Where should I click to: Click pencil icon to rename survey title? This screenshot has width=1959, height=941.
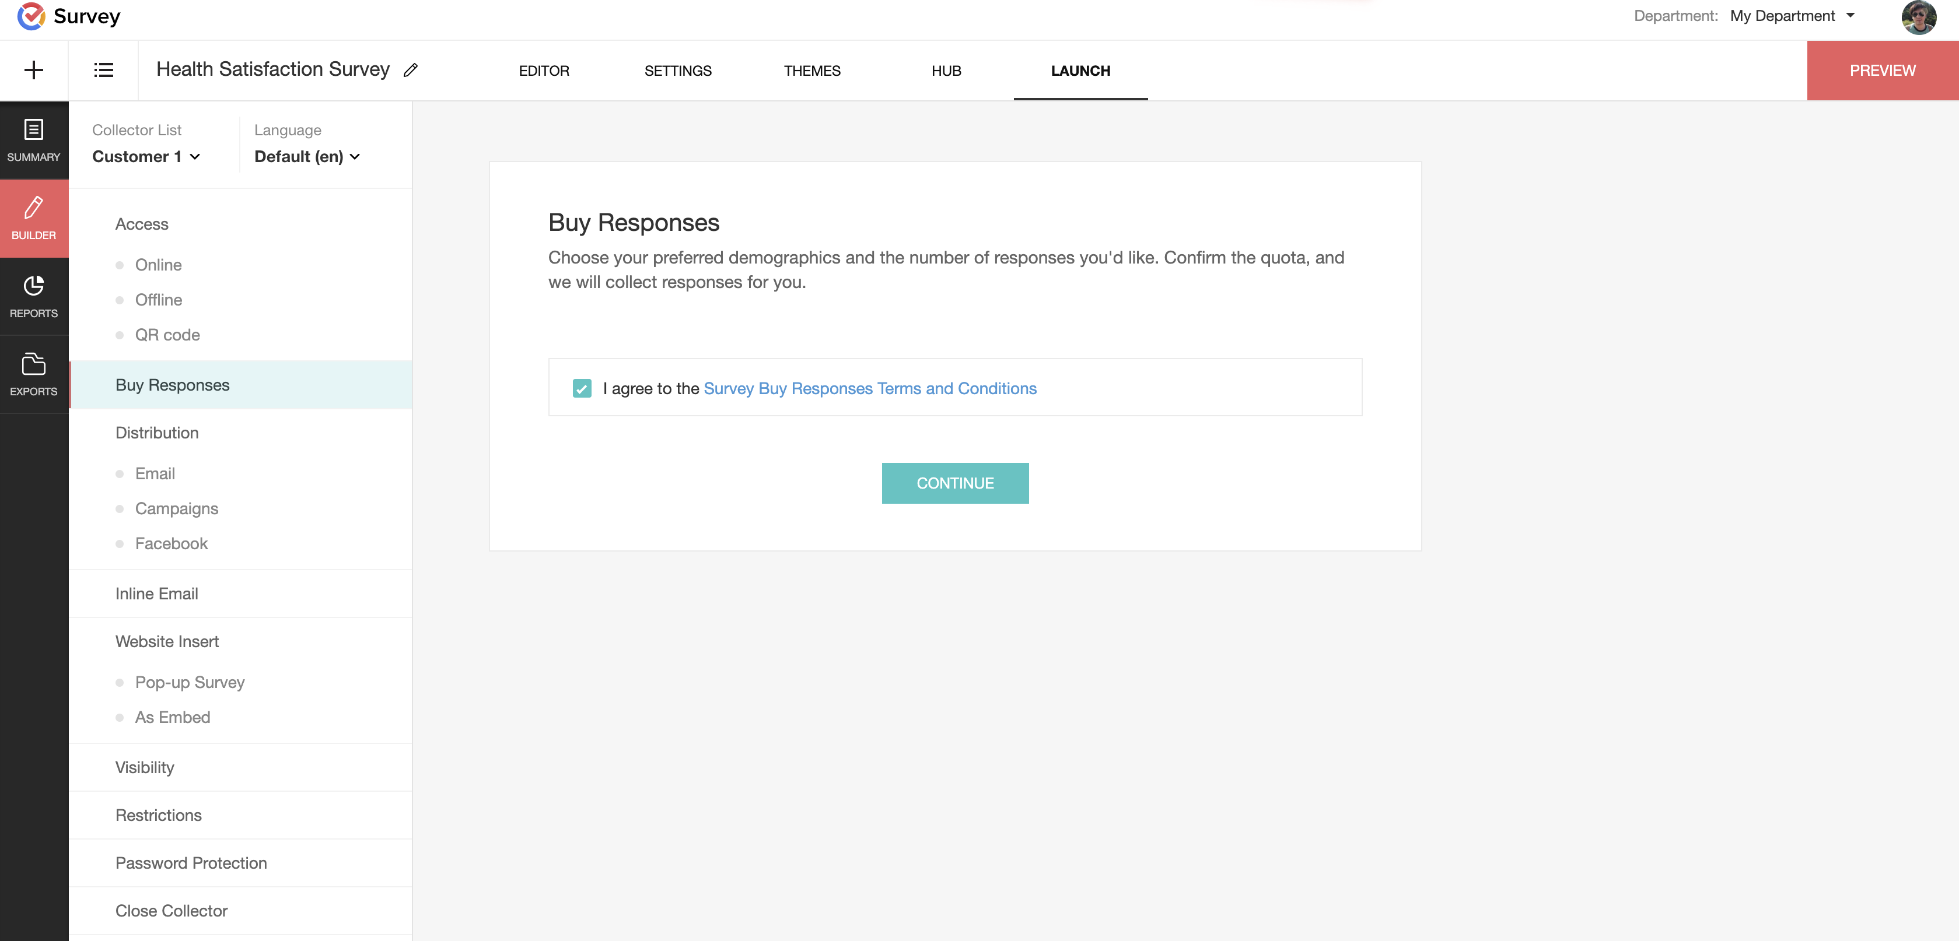click(411, 70)
